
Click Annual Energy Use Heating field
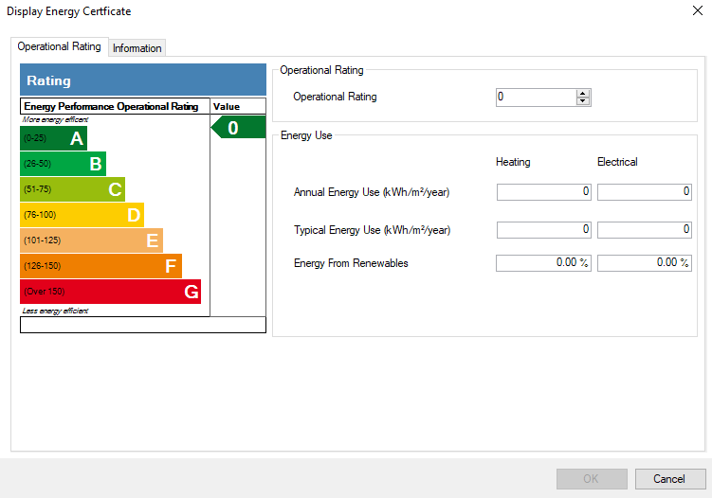pyautogui.click(x=543, y=192)
